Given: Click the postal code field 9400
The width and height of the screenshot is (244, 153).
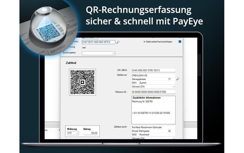Looking at the screenshot, I should pos(135,134).
